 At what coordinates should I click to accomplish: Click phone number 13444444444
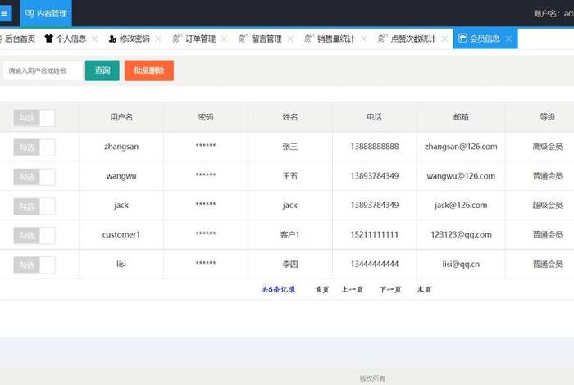pos(375,264)
